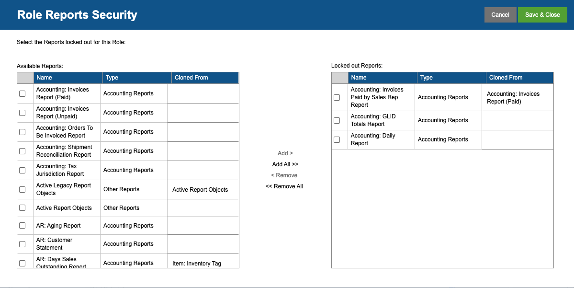574x288 pixels.
Task: Select the Orders To Be Invoiced Report checkbox
Action: tap(23, 132)
